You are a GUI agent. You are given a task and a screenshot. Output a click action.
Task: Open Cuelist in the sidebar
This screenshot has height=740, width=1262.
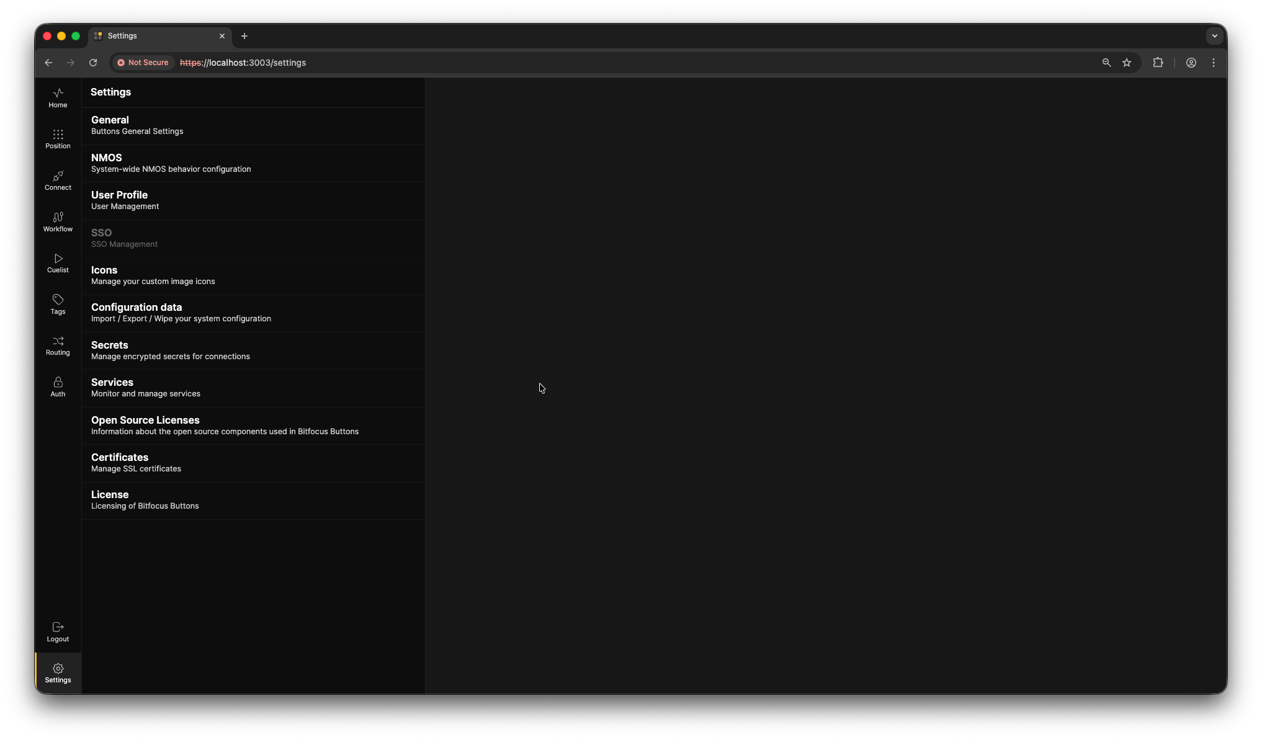click(58, 264)
